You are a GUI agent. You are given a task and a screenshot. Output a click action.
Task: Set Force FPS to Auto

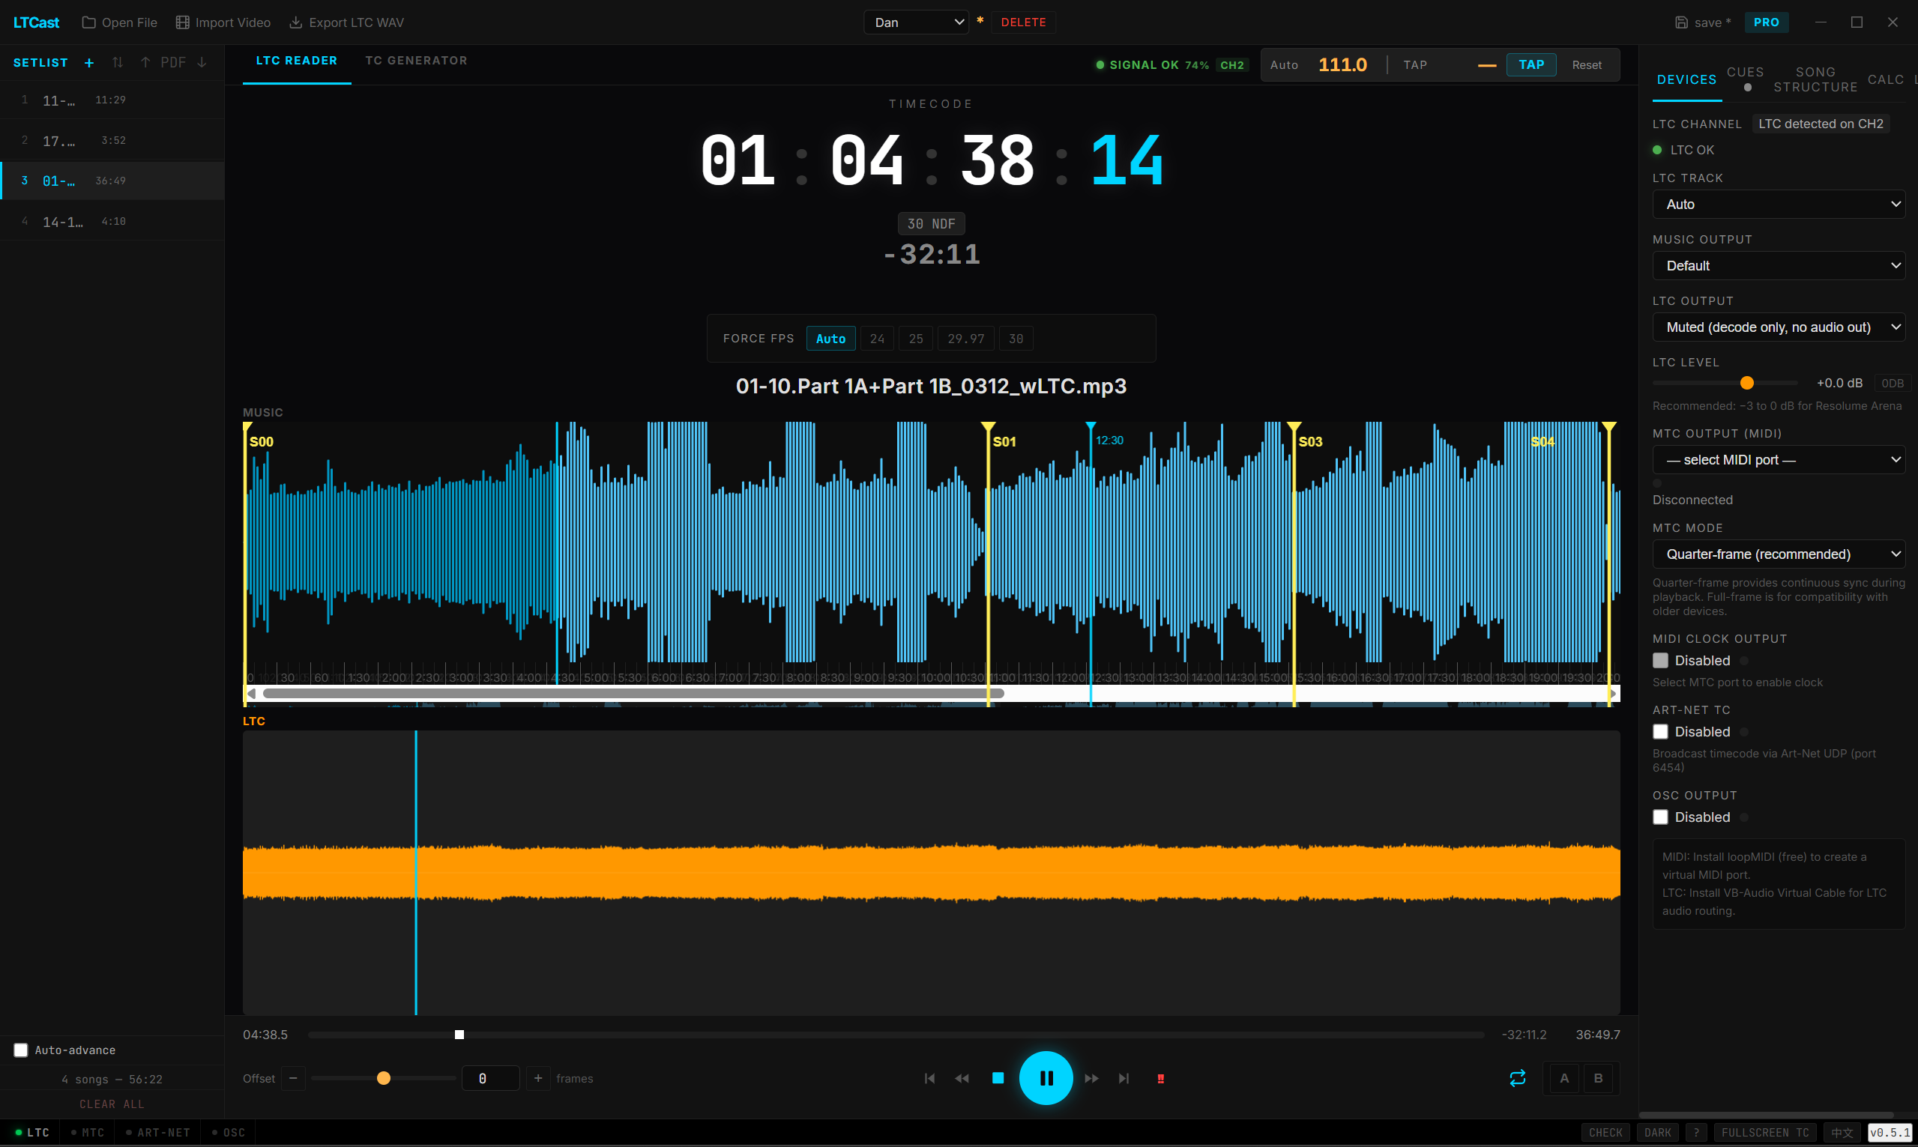point(830,339)
